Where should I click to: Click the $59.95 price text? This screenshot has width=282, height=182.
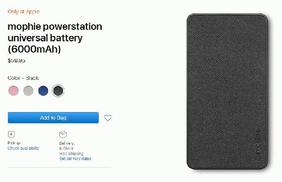(x=16, y=61)
